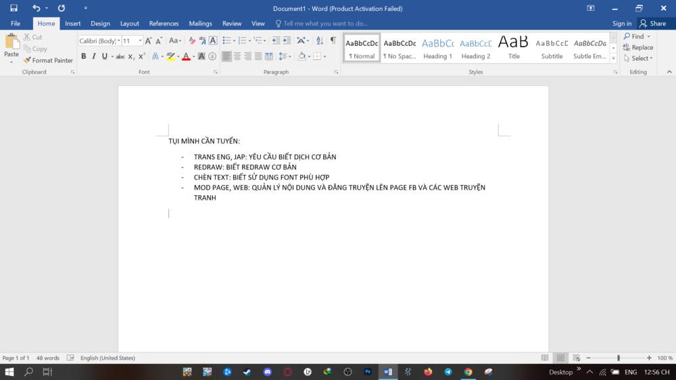The height and width of the screenshot is (380, 676).
Task: Click the Tell me search field
Action: tap(325, 24)
